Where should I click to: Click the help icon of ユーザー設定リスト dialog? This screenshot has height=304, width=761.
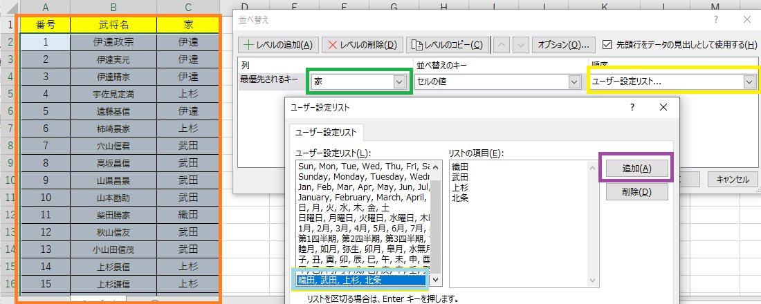coord(632,108)
